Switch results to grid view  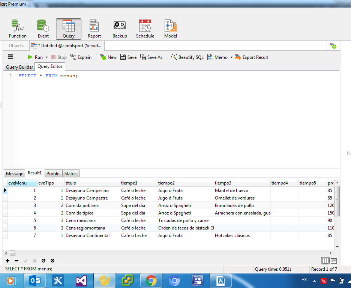325,261
